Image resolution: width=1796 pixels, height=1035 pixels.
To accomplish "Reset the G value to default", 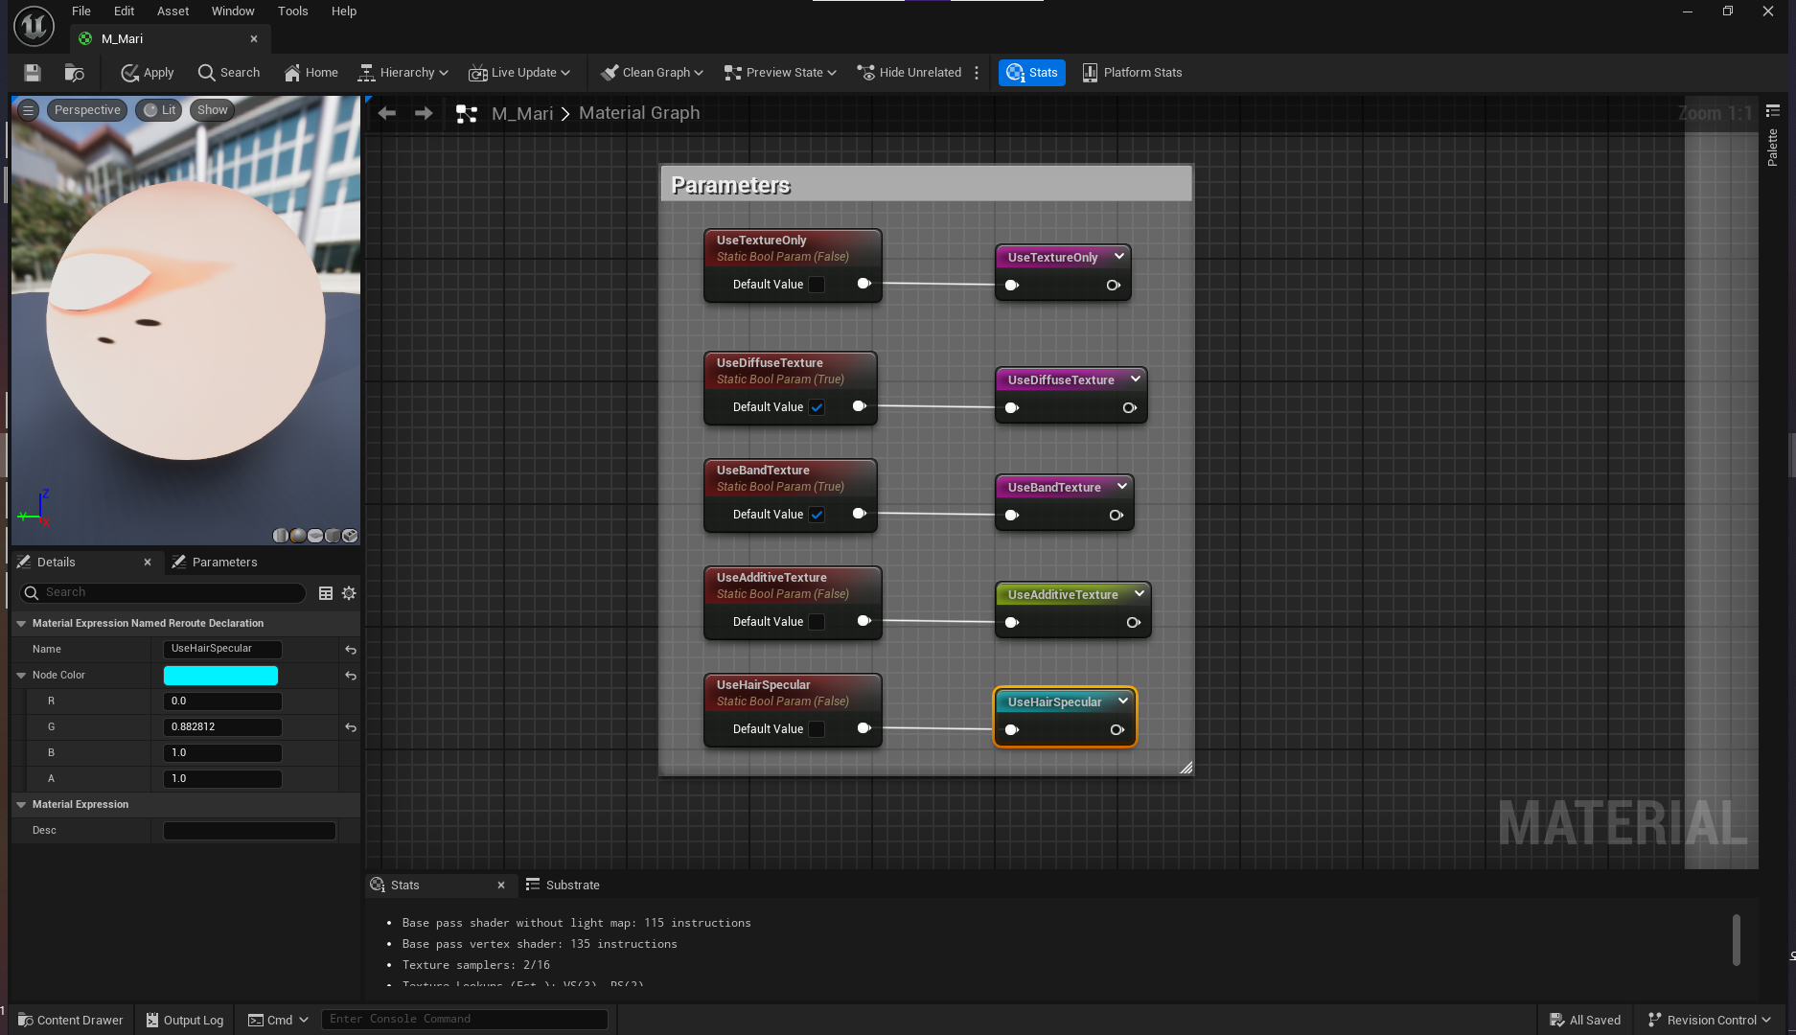I will (351, 727).
